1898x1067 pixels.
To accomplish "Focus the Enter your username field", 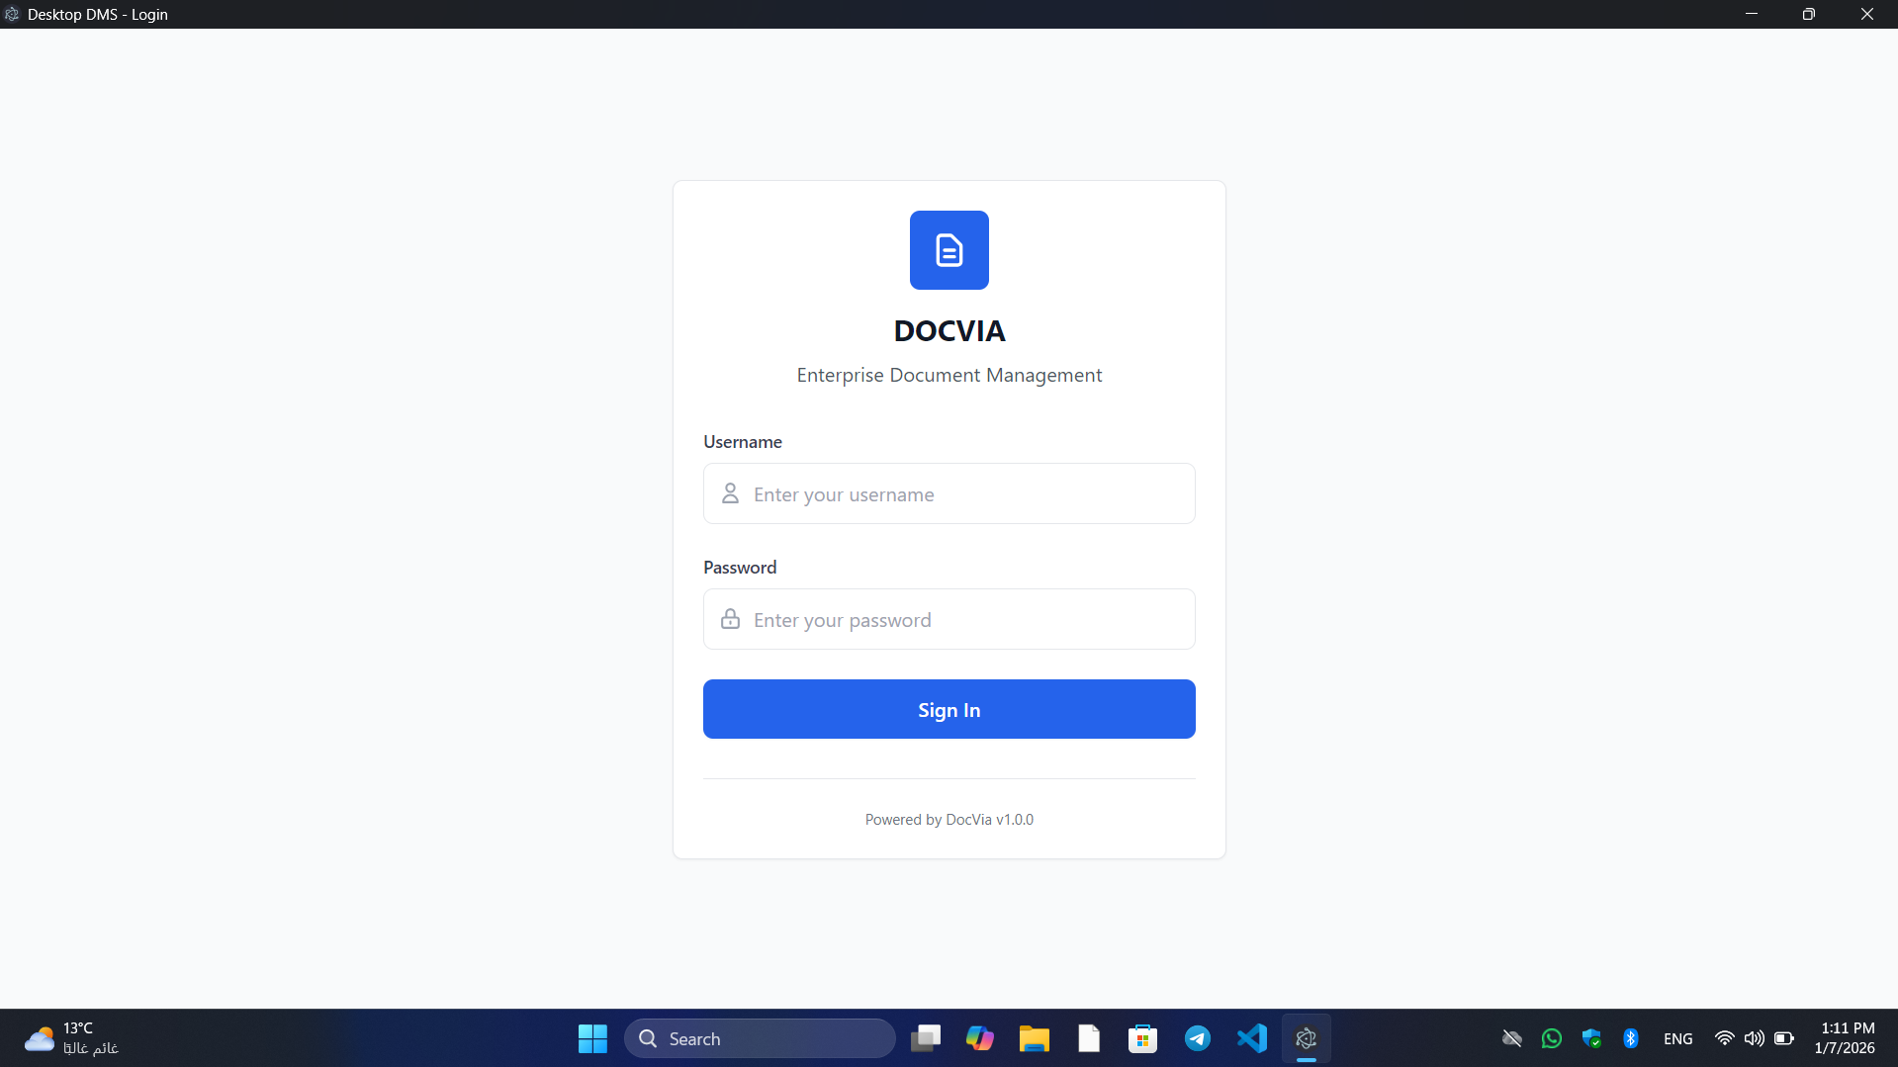I will (949, 493).
